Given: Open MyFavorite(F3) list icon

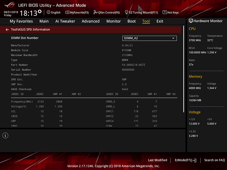Looking at the screenshot, I should 67,12.
